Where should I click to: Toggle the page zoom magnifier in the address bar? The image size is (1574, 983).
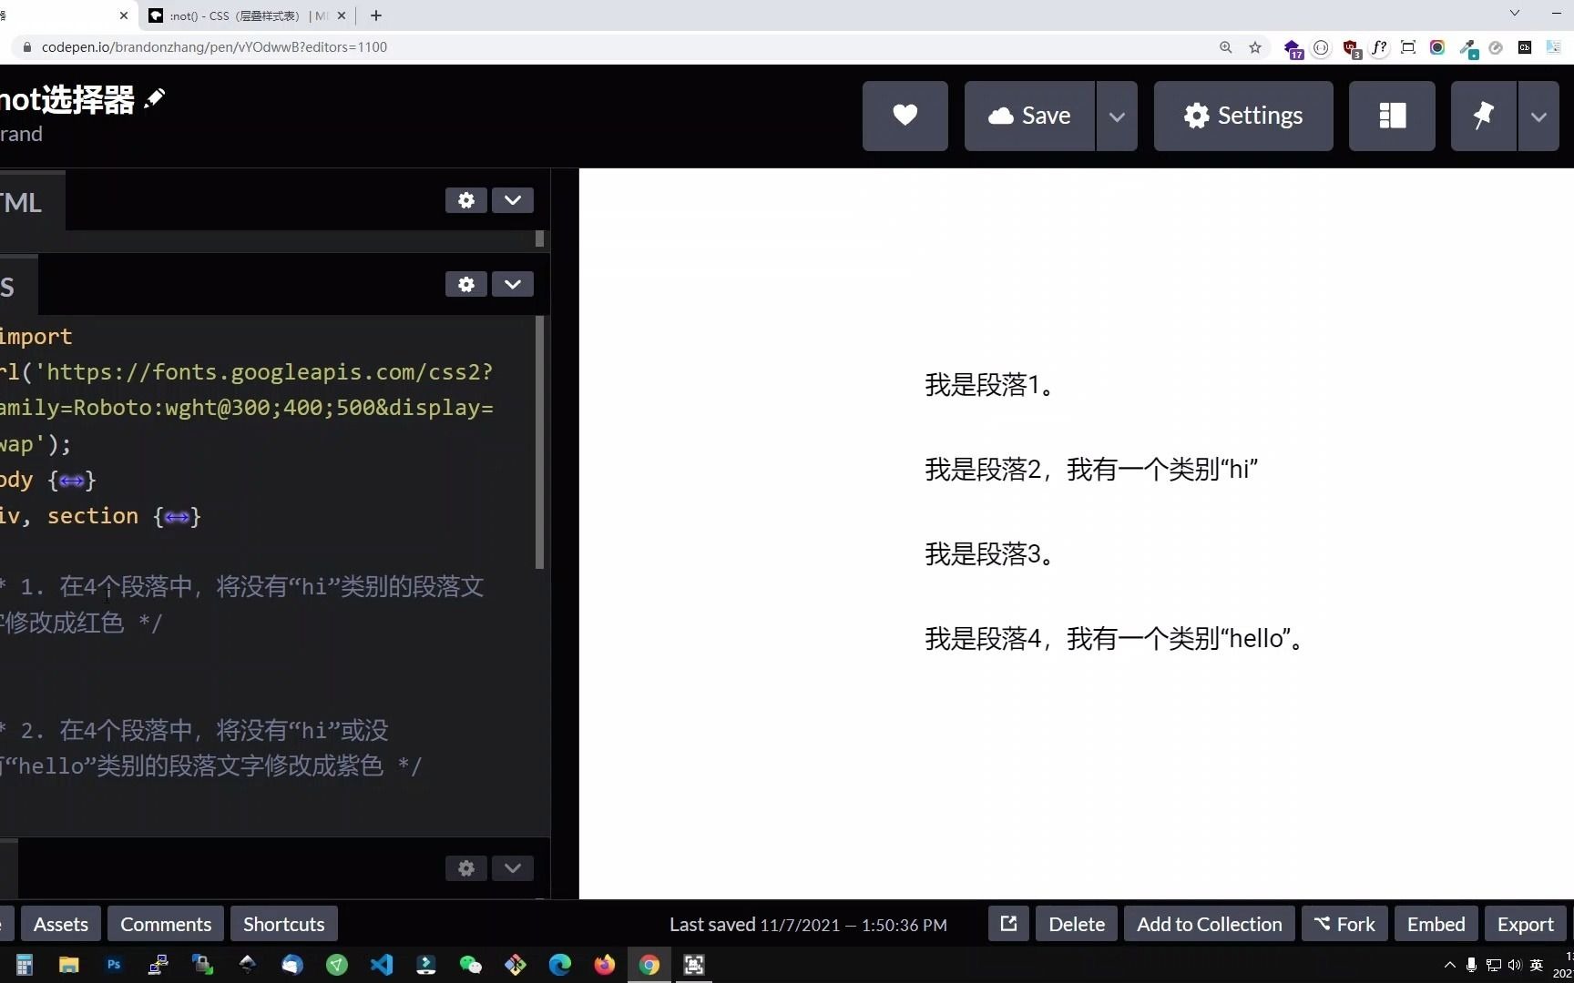(1225, 47)
